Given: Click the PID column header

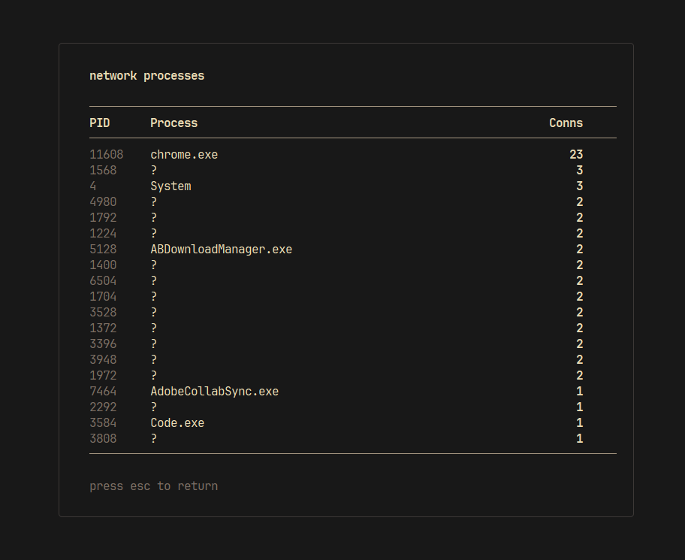Looking at the screenshot, I should pyautogui.click(x=100, y=123).
